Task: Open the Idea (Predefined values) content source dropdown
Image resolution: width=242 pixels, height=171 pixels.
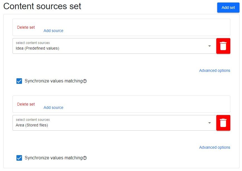Action: click(114, 46)
